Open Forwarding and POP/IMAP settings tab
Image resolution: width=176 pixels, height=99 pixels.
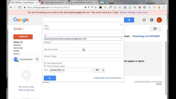point(146,36)
